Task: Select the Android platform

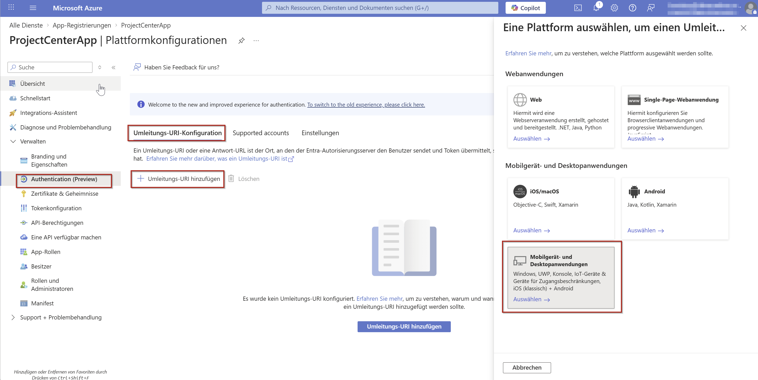Action: [x=675, y=208]
